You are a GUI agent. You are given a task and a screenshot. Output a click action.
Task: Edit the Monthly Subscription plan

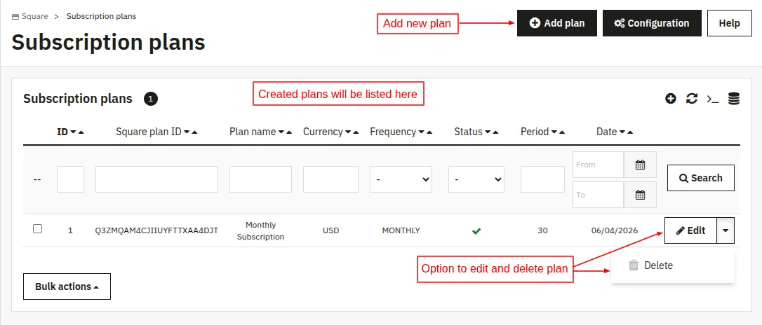[691, 230]
